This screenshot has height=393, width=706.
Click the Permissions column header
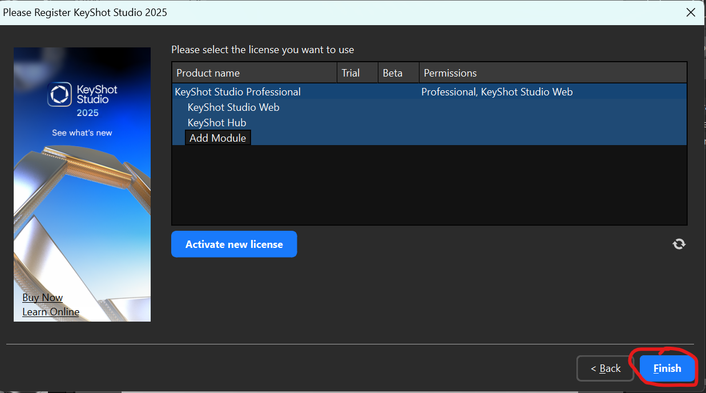(449, 73)
